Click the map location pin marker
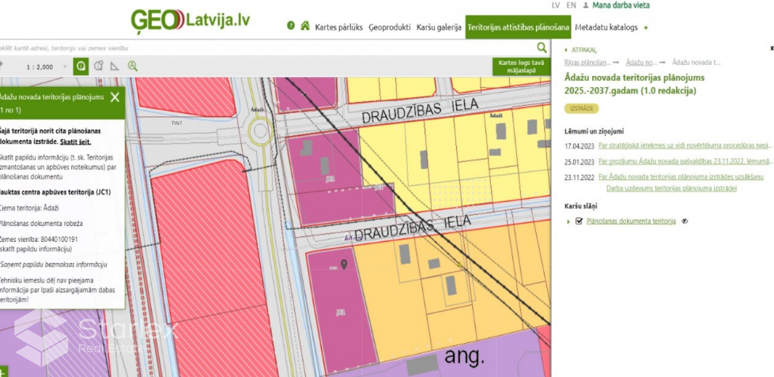The image size is (774, 377). point(344,264)
